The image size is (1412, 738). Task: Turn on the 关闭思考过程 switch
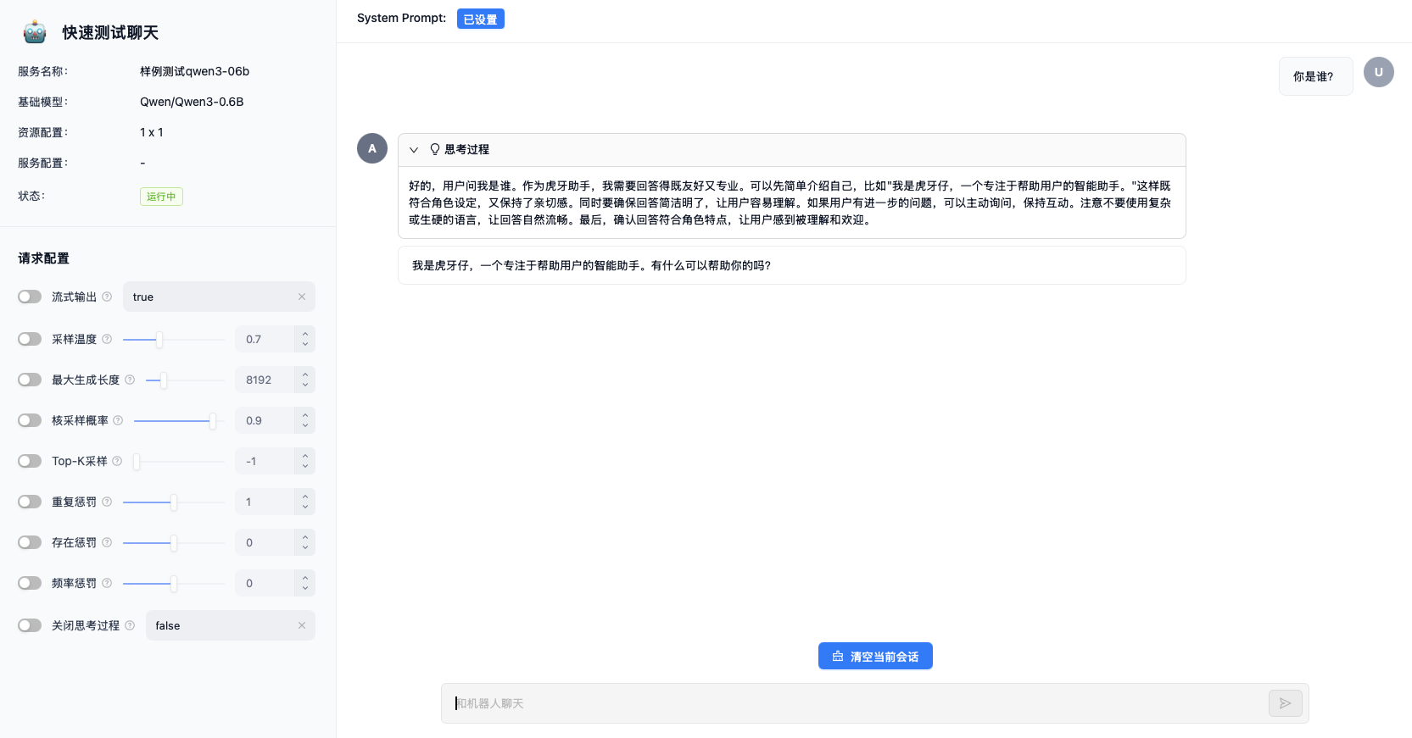(x=30, y=625)
